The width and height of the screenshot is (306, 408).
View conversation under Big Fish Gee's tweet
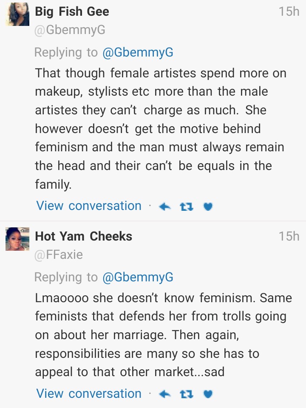(89, 206)
